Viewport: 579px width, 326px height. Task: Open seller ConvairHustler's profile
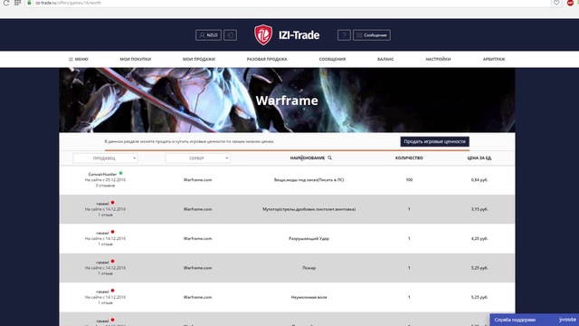coord(102,174)
